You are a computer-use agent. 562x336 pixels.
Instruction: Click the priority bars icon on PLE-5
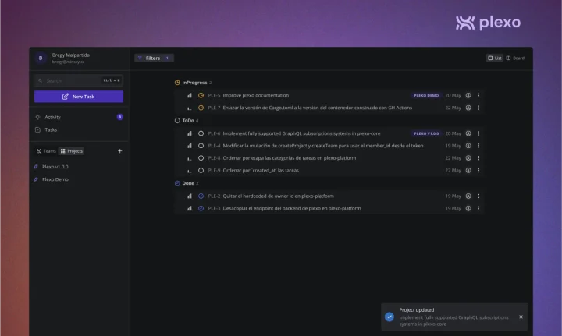pos(189,96)
